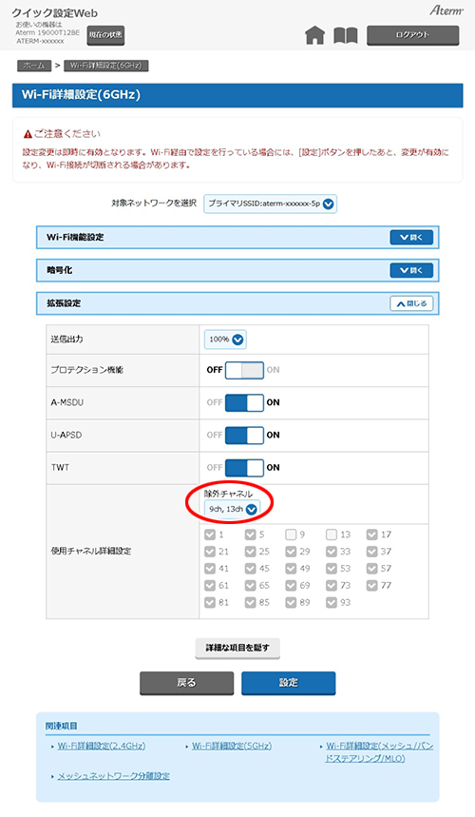Toggle channel 1 checkbox
This screenshot has height=817, width=475.
pos(210,535)
